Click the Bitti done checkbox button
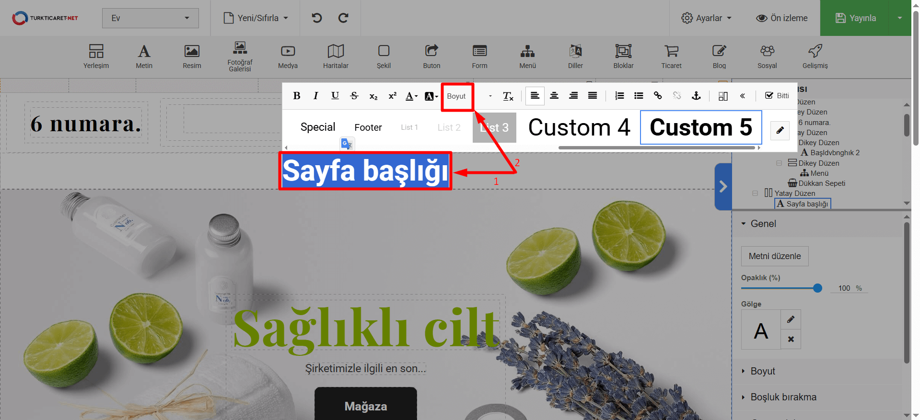 [x=777, y=96]
